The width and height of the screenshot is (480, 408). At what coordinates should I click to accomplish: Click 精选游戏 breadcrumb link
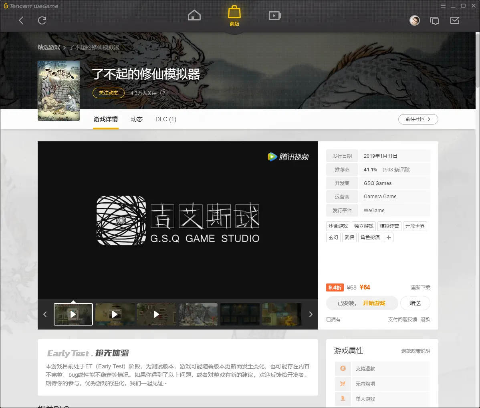coord(49,47)
